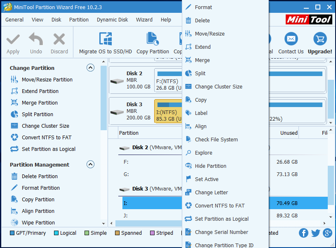Open the Facebook icon link
Screen dimensions: 336x248
(303, 233)
